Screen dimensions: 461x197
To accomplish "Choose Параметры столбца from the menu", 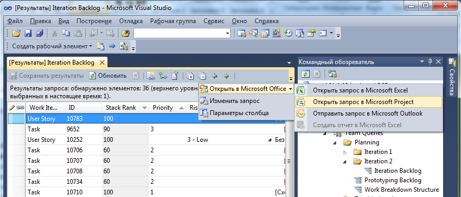I will (x=246, y=112).
